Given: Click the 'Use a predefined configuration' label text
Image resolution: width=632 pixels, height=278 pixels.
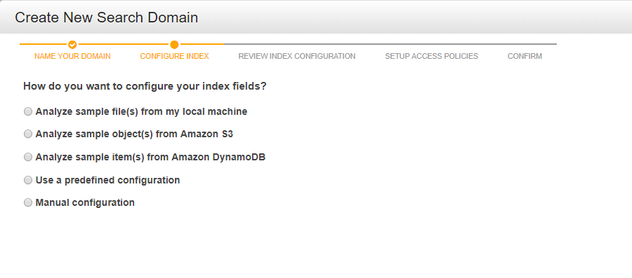Looking at the screenshot, I should tap(107, 180).
